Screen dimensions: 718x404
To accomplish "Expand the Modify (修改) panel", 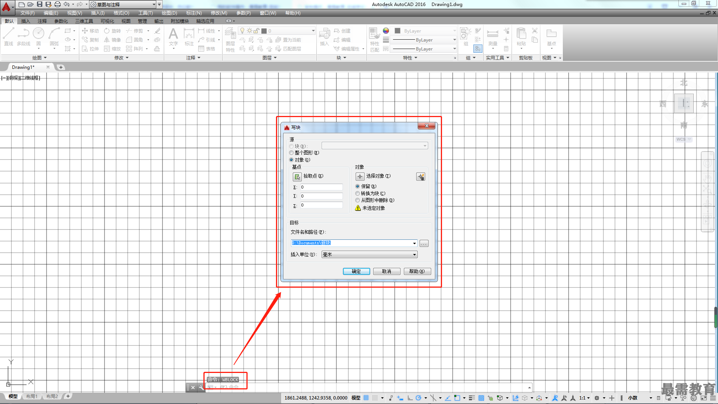I will tap(122, 58).
